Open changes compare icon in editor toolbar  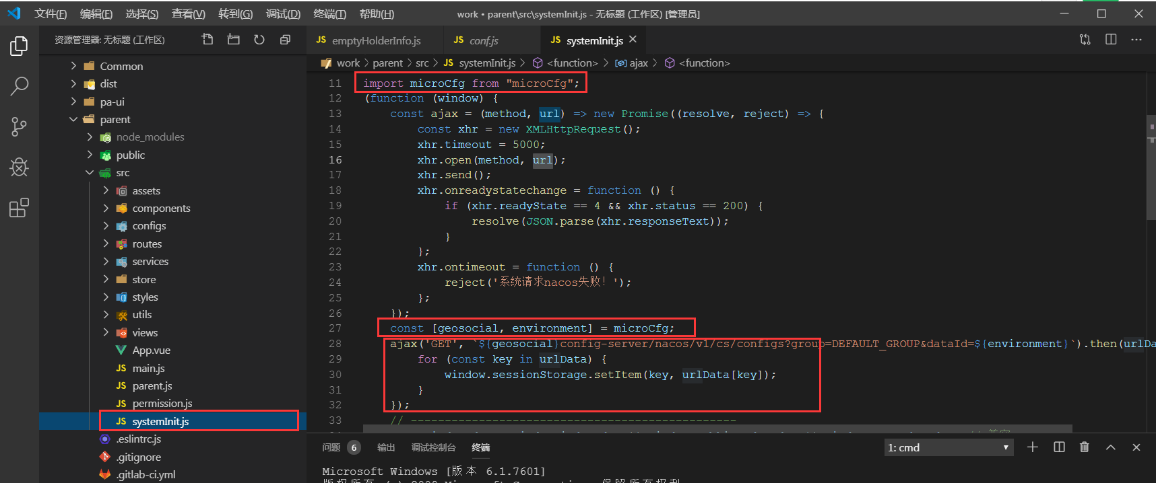point(1085,40)
